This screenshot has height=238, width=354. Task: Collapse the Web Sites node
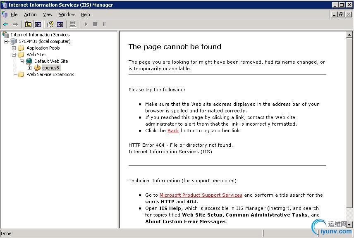coord(14,55)
